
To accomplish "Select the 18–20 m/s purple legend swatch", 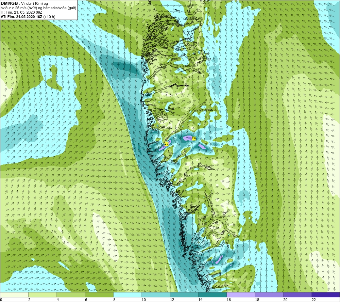I will point(269,295).
